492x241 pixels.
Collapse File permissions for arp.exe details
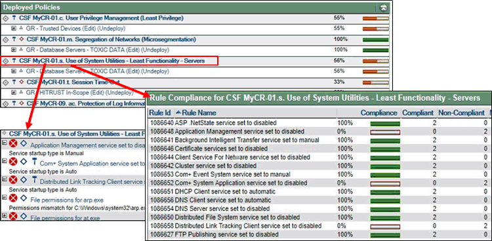tap(5, 197)
